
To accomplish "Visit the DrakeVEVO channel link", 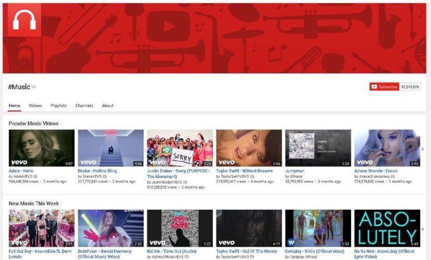I will point(92,176).
